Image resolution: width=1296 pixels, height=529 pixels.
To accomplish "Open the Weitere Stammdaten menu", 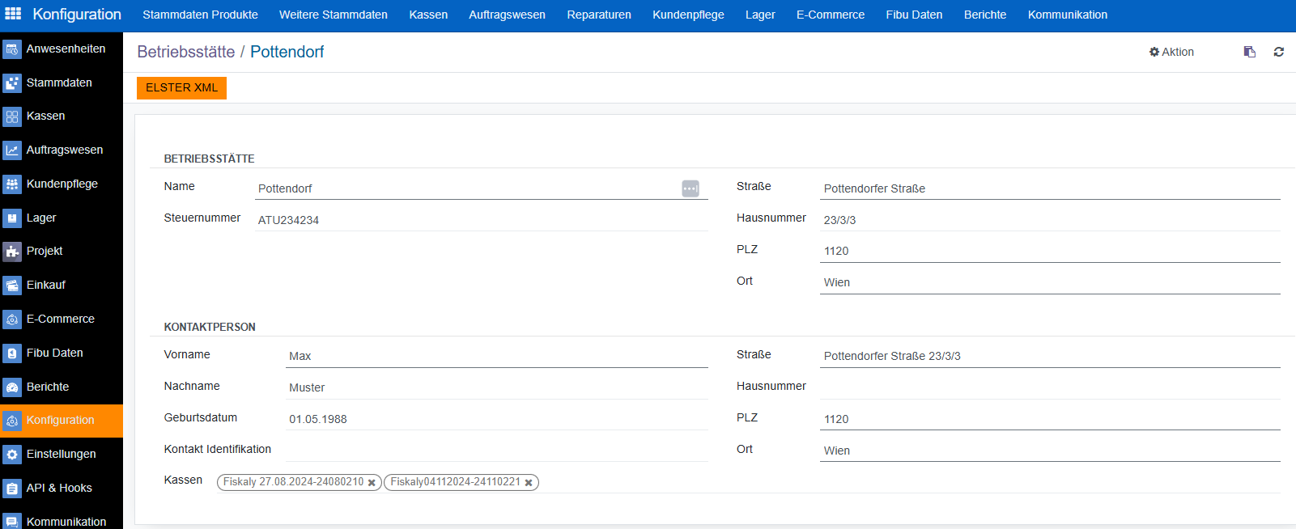I will tap(333, 15).
